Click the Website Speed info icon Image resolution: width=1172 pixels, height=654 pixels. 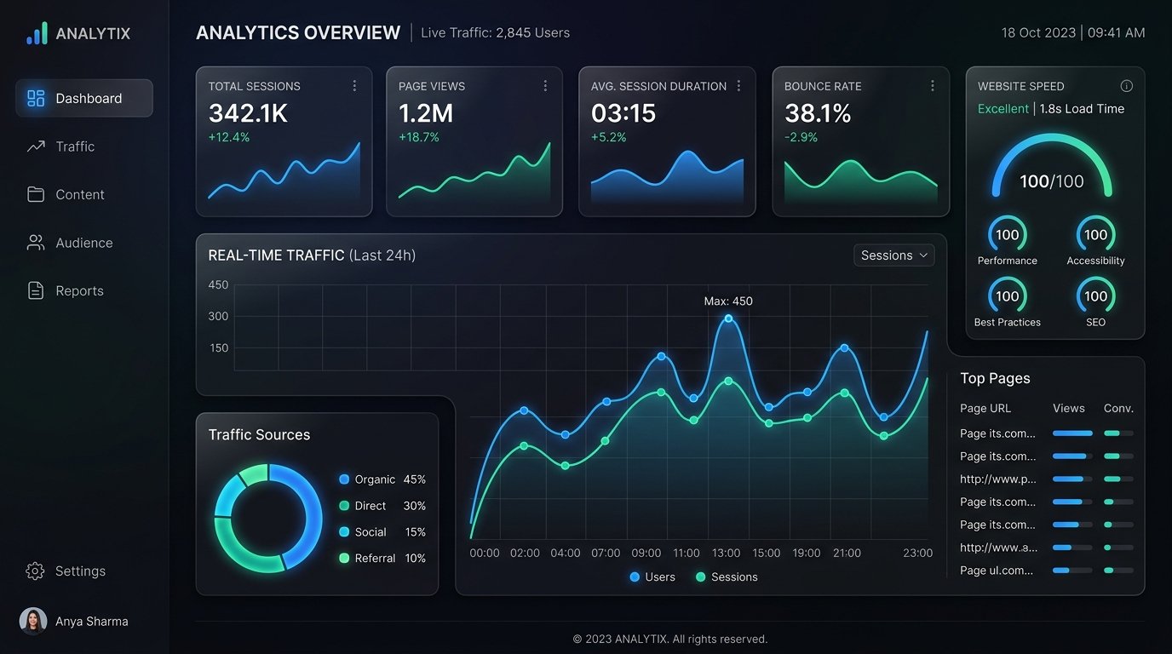coord(1127,86)
